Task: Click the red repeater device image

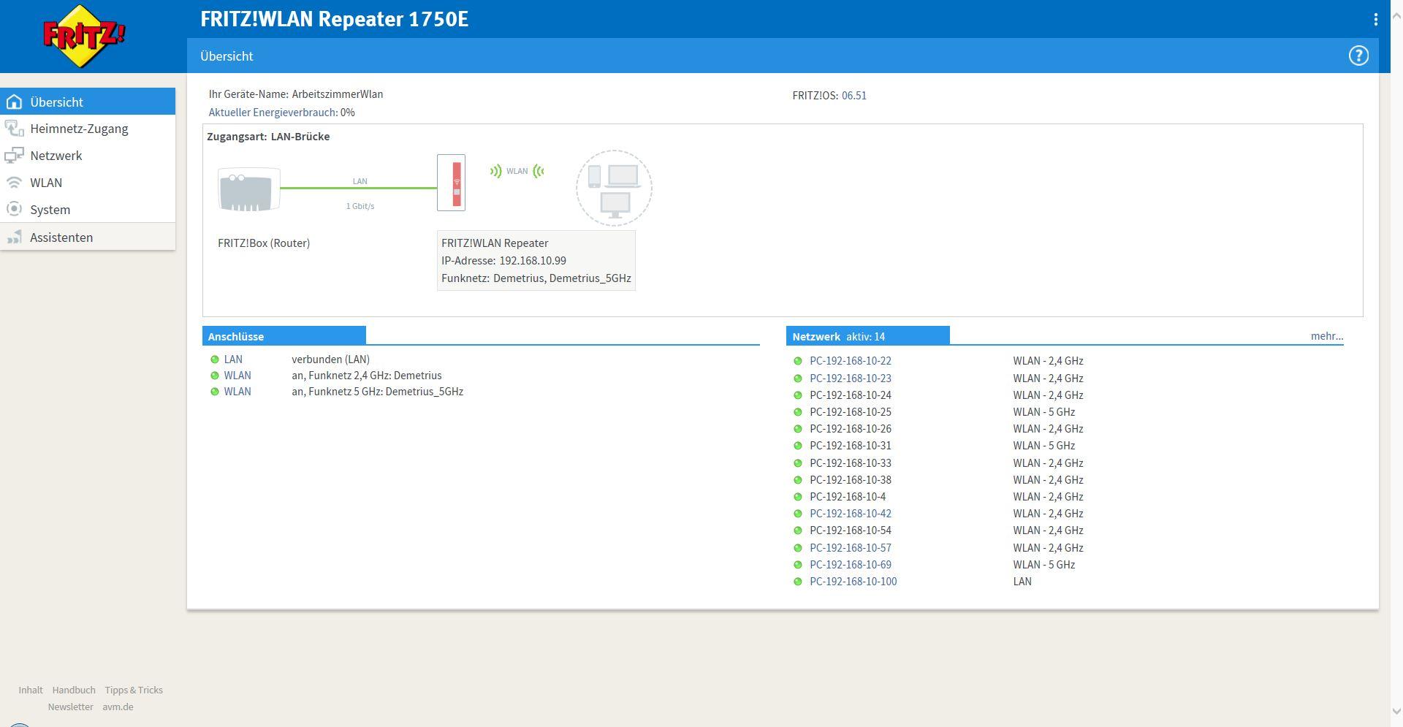Action: tap(451, 183)
